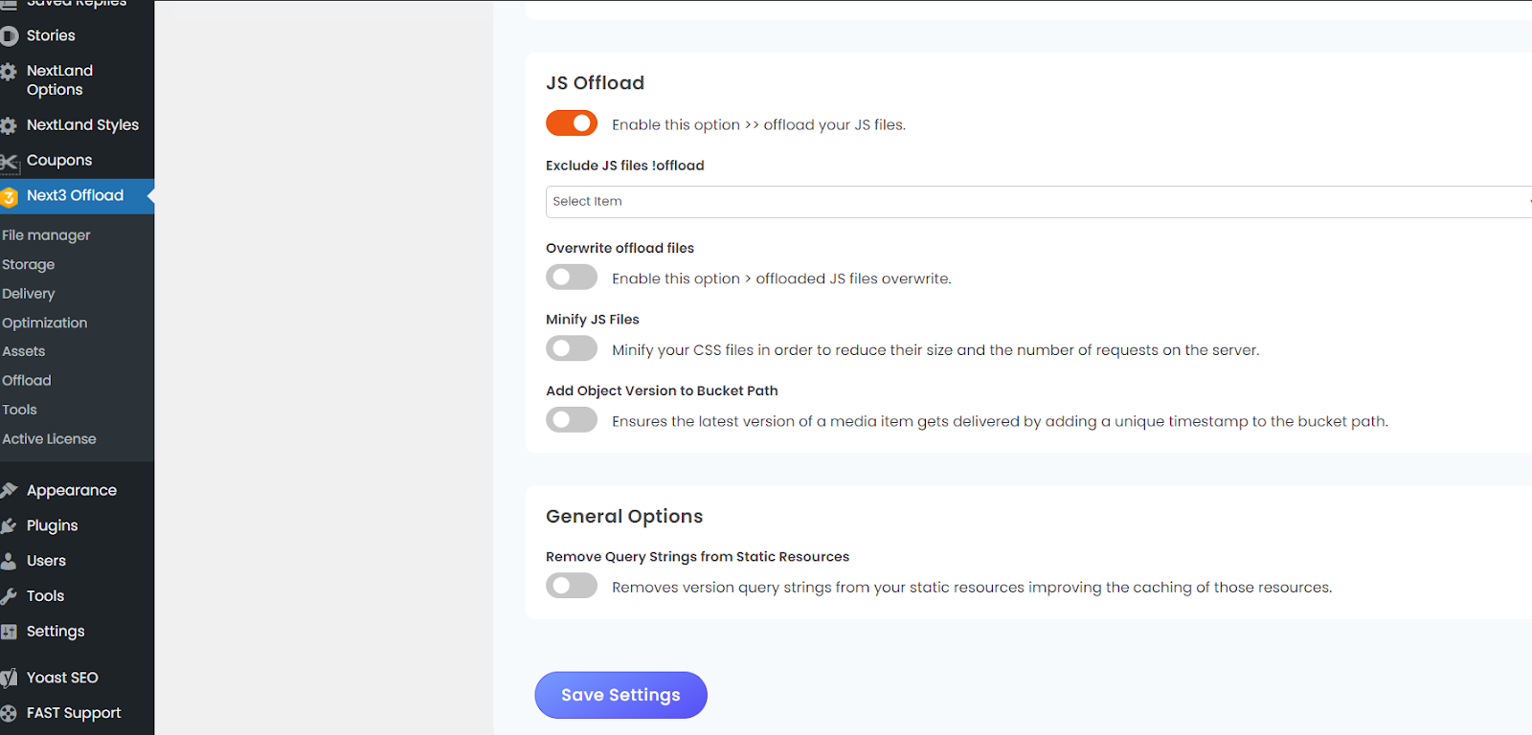1532x735 pixels.
Task: Open the Active License link
Action: pos(50,439)
